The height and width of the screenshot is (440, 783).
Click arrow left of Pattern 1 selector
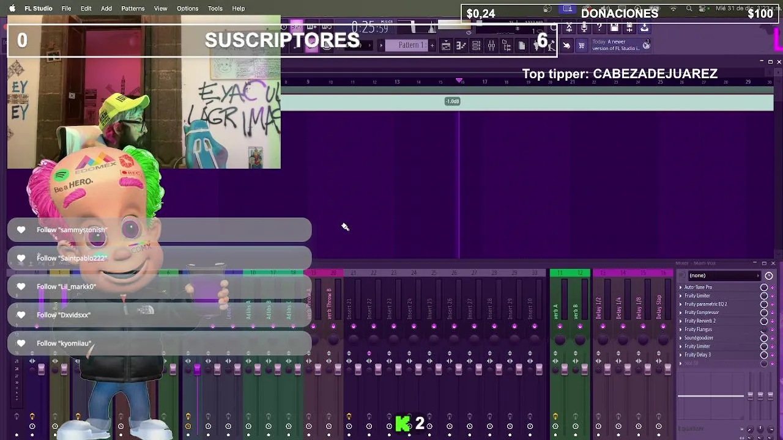point(381,45)
